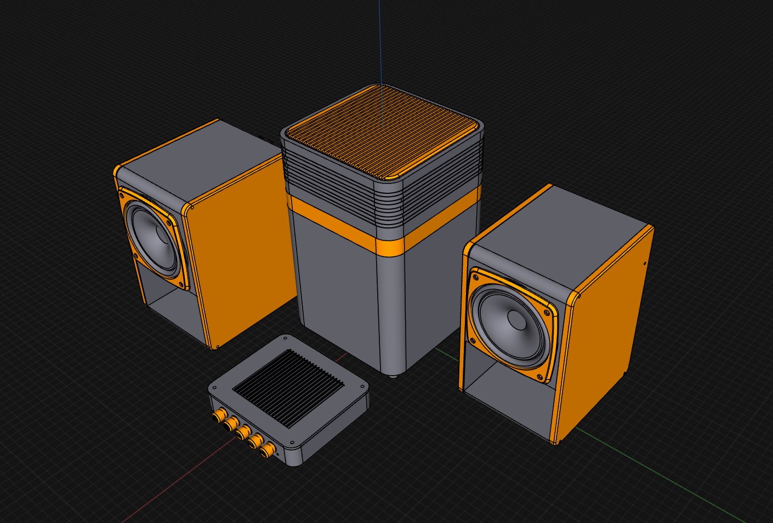This screenshot has width=773, height=523.
Task: Click the blue vertical Z axis line
Action: click(381, 38)
